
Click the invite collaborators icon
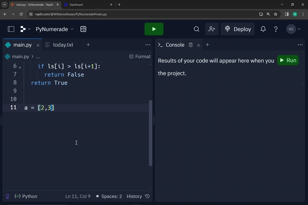point(212,29)
